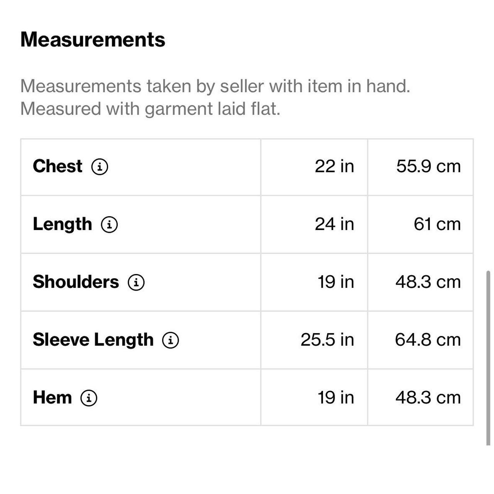Click the vertical scrollbar on the right

[488, 358]
